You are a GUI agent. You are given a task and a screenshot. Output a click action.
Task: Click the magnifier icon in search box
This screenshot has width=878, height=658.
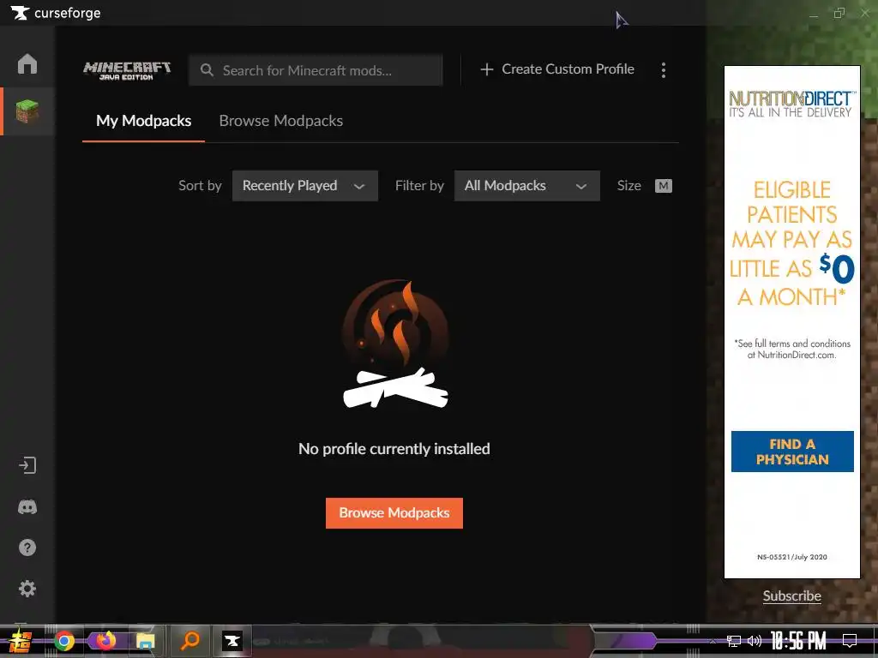point(207,70)
